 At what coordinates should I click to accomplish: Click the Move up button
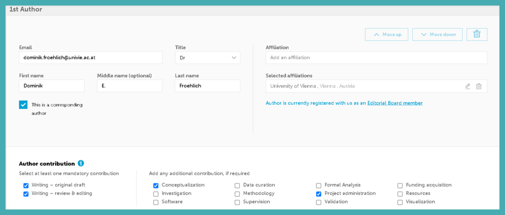click(387, 34)
